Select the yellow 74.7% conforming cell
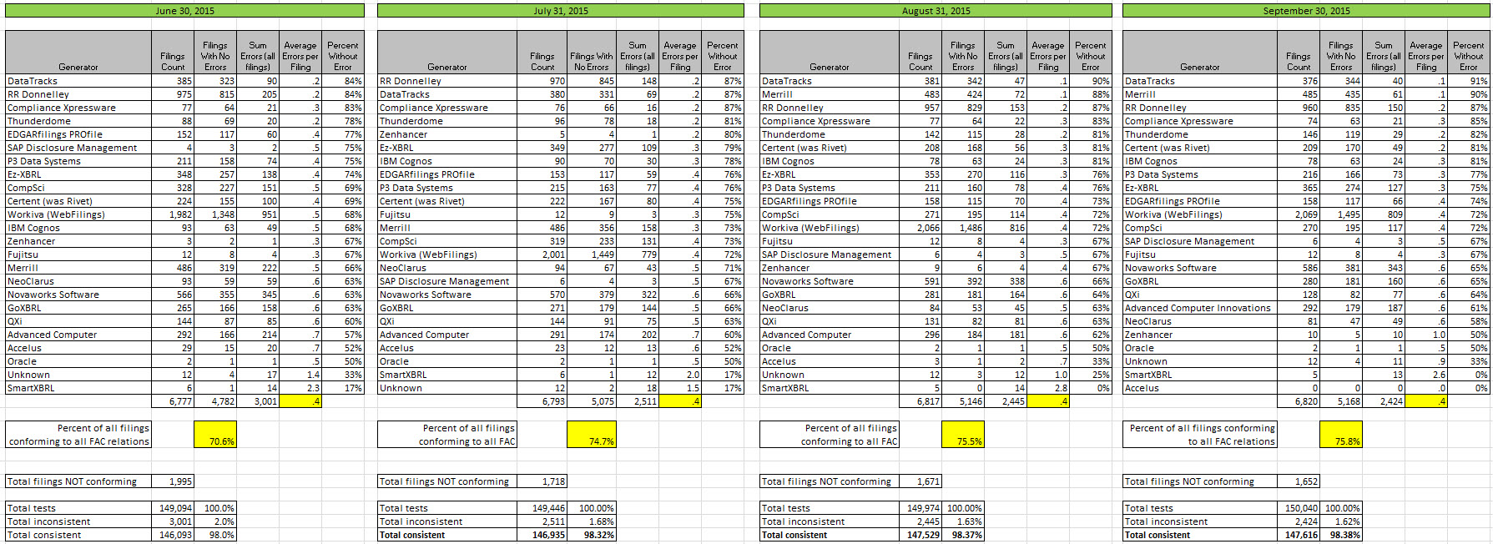Viewport: 1493px width, 544px height. click(x=592, y=435)
